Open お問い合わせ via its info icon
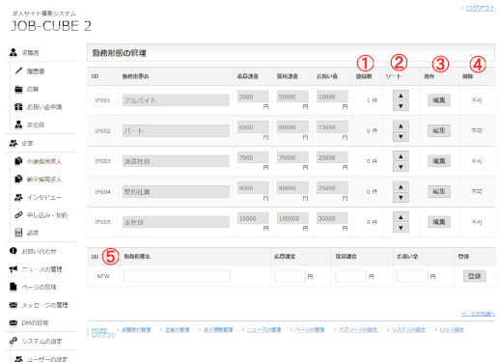Image resolution: width=500 pixels, height=362 pixels. (x=14, y=251)
